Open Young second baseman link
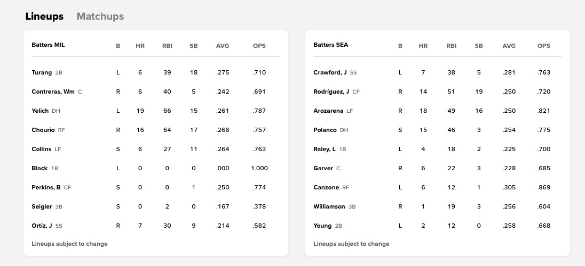This screenshot has width=585, height=266. click(x=322, y=226)
